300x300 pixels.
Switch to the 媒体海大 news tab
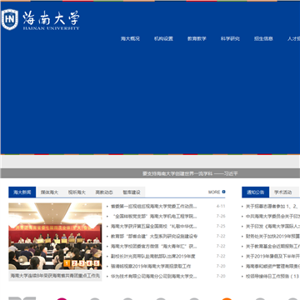click(49, 192)
